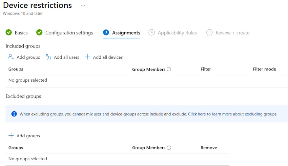288x166 pixels.
Task: Click Add all users button text
Action: (x=66, y=57)
